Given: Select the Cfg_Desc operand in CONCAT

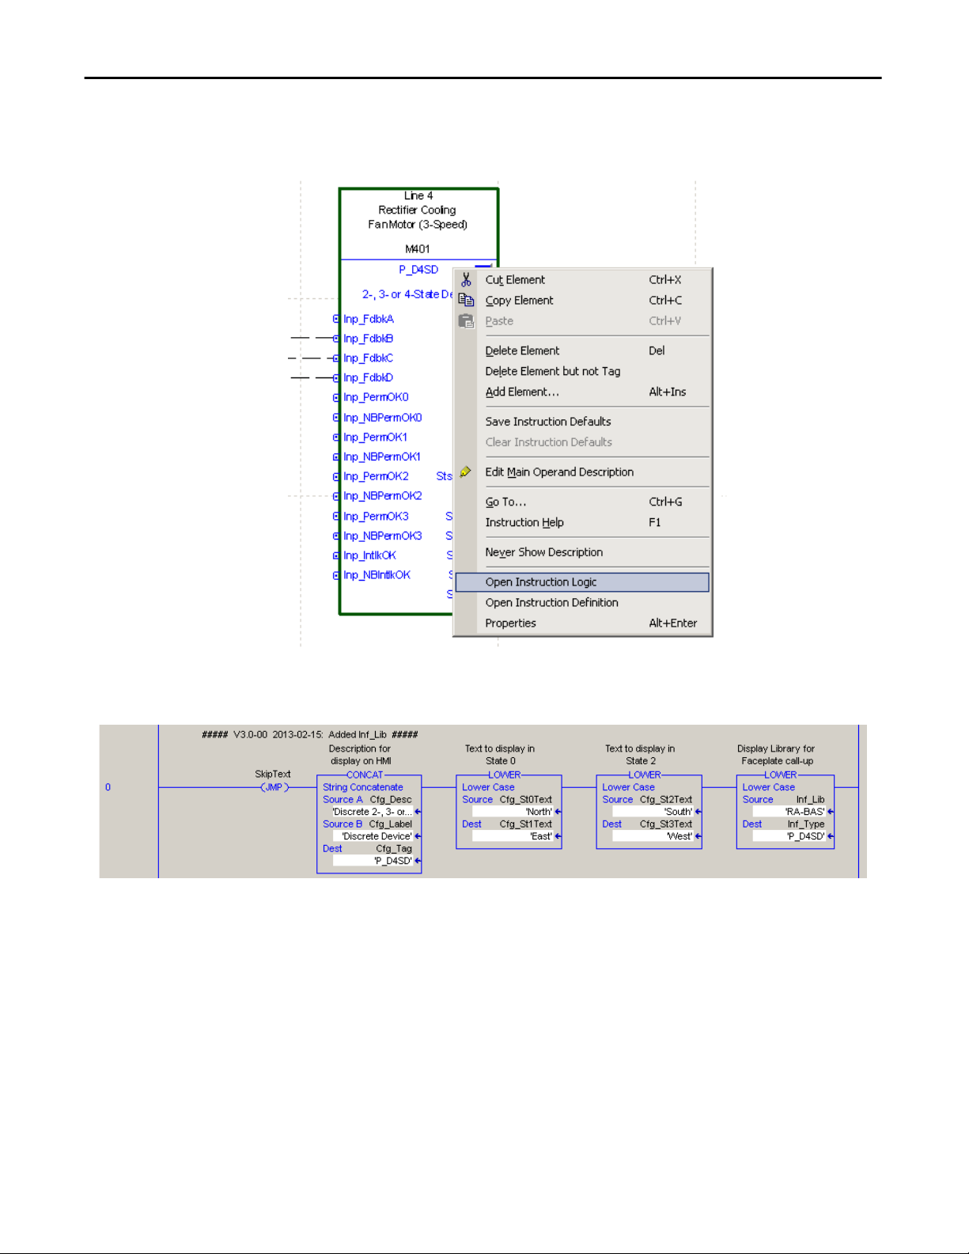Looking at the screenshot, I should [x=391, y=800].
